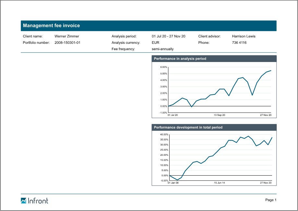
Task: Click the 15 Jun 14 axis label
Action: [219, 183]
